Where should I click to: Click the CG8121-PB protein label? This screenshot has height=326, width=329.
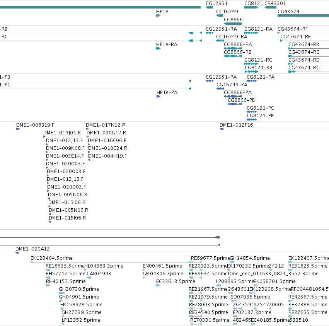pyautogui.click(x=260, y=116)
